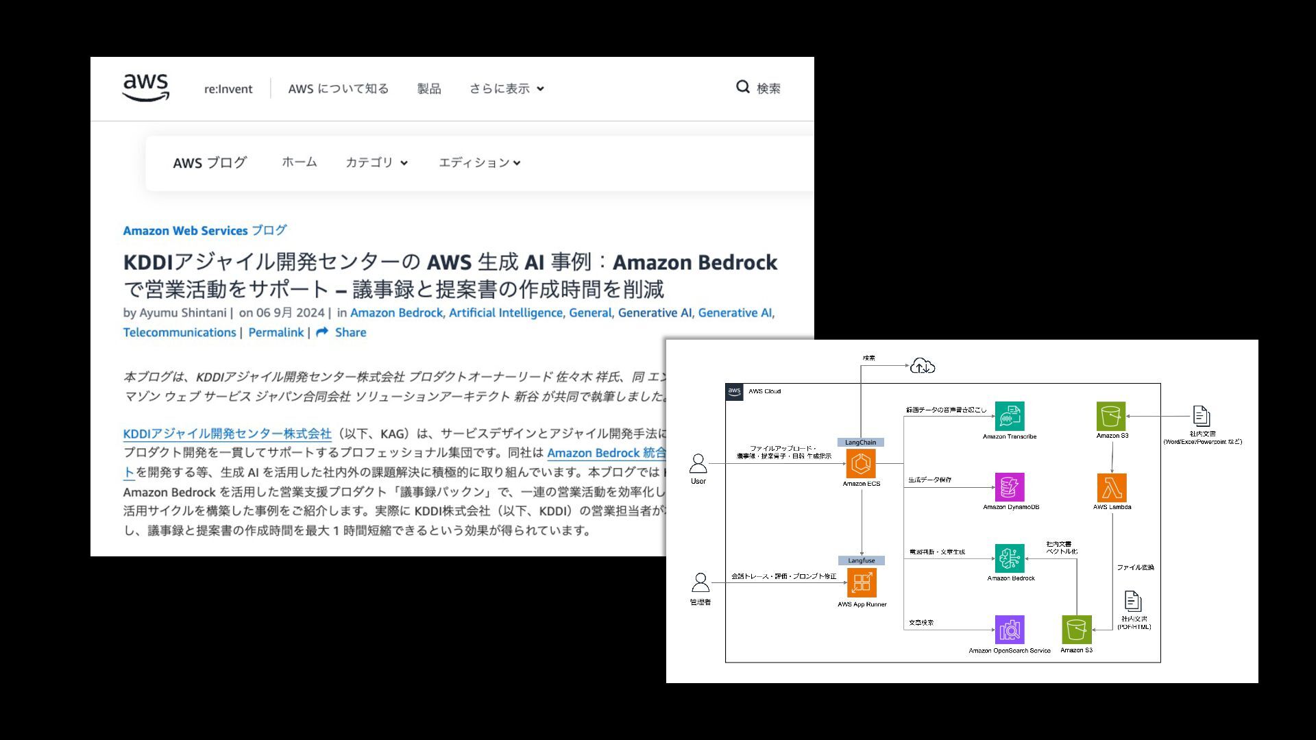Open the Telecommunications category link
The width and height of the screenshot is (1316, 740).
[180, 332]
